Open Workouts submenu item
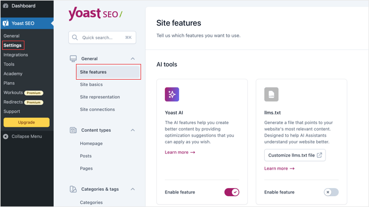This screenshot has width=369, height=207. (x=13, y=93)
